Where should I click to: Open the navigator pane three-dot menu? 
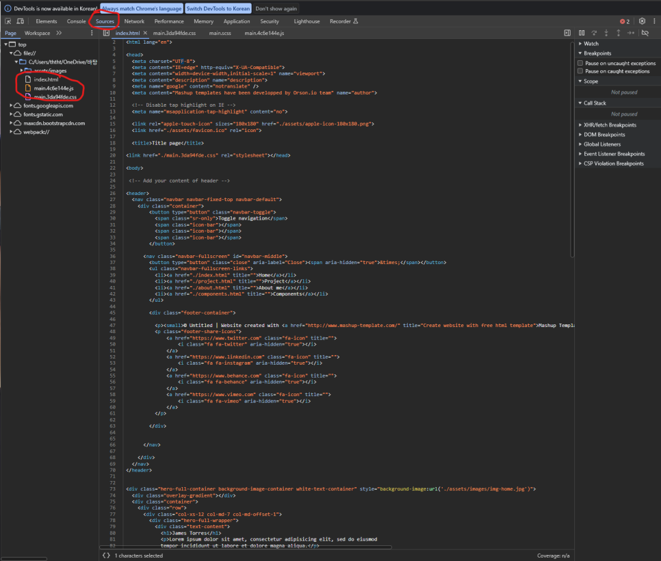92,33
